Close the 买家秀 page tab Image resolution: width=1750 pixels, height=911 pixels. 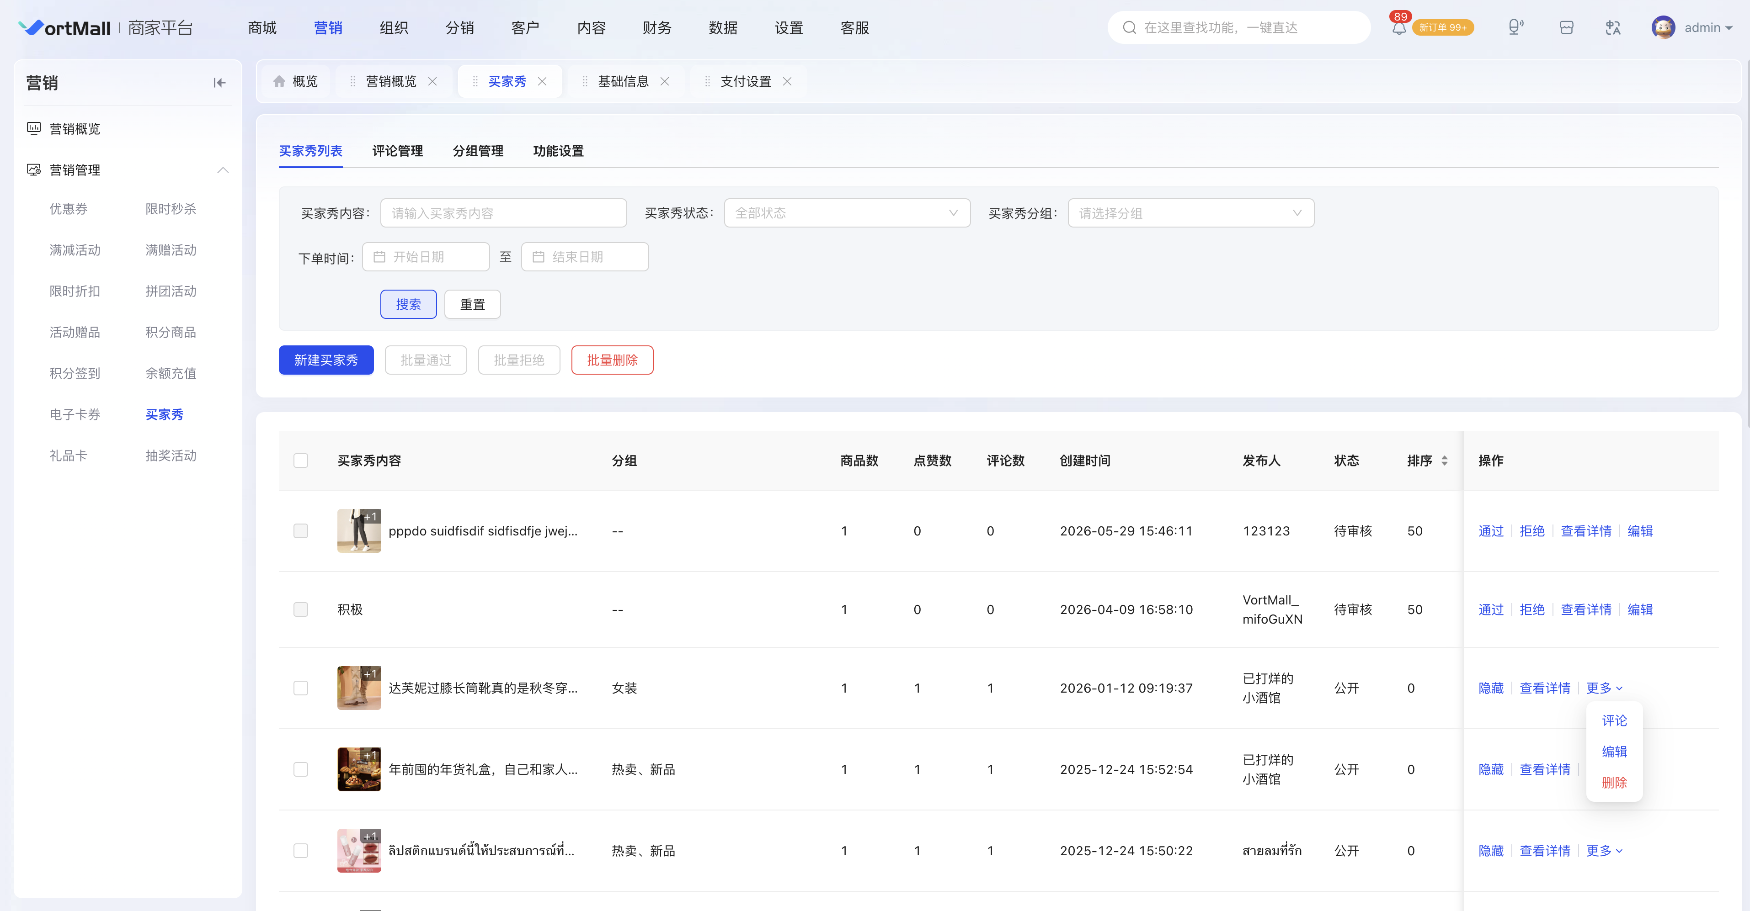tap(542, 81)
